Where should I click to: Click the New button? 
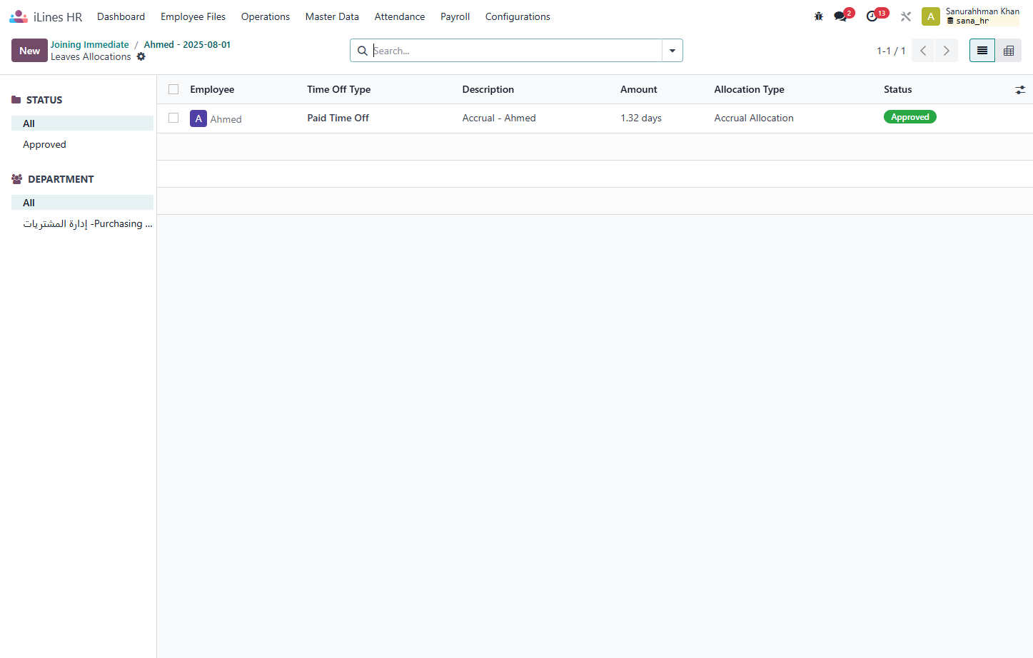[x=29, y=51]
